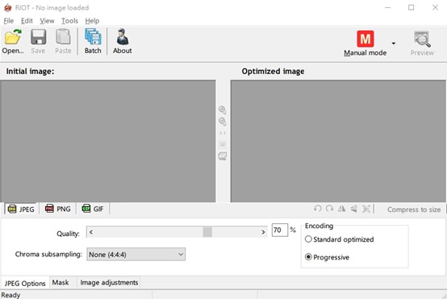Click the Ready status bar text
The image size is (447, 299).
click(x=10, y=295)
